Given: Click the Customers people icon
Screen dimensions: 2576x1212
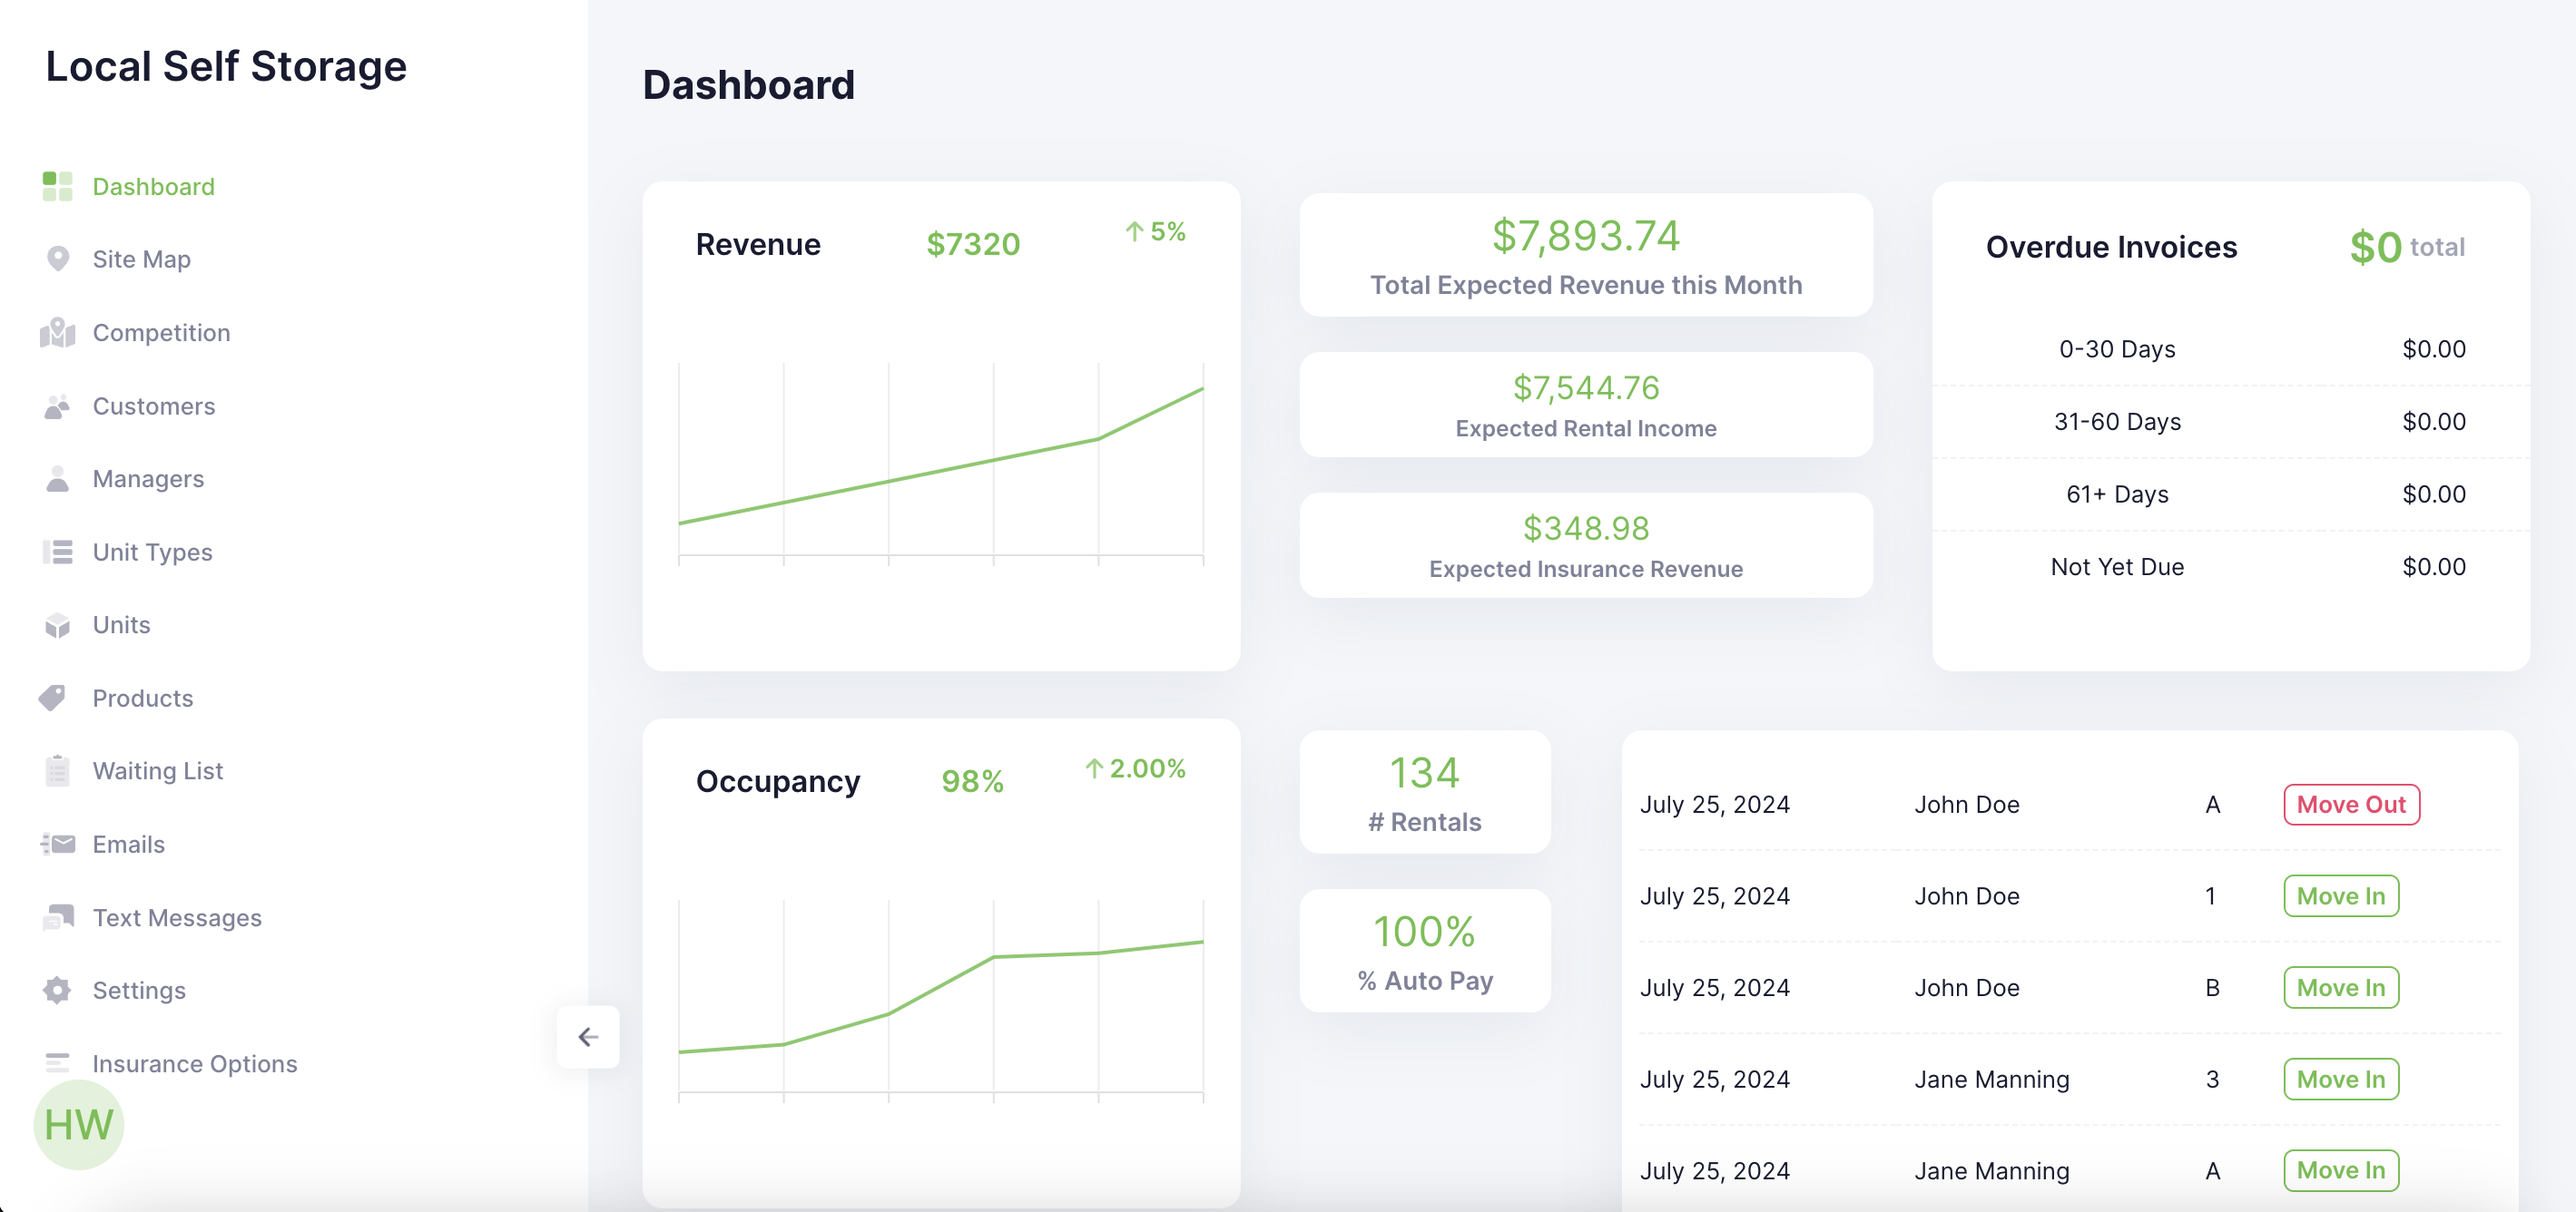Looking at the screenshot, I should [x=57, y=406].
